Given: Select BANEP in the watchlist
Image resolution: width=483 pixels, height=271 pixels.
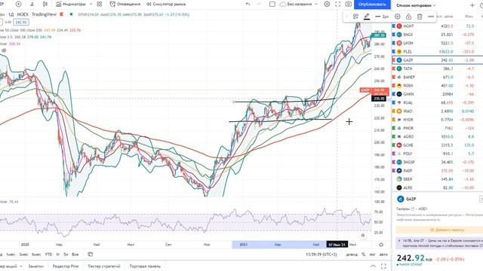Looking at the screenshot, I should click(x=438, y=77).
